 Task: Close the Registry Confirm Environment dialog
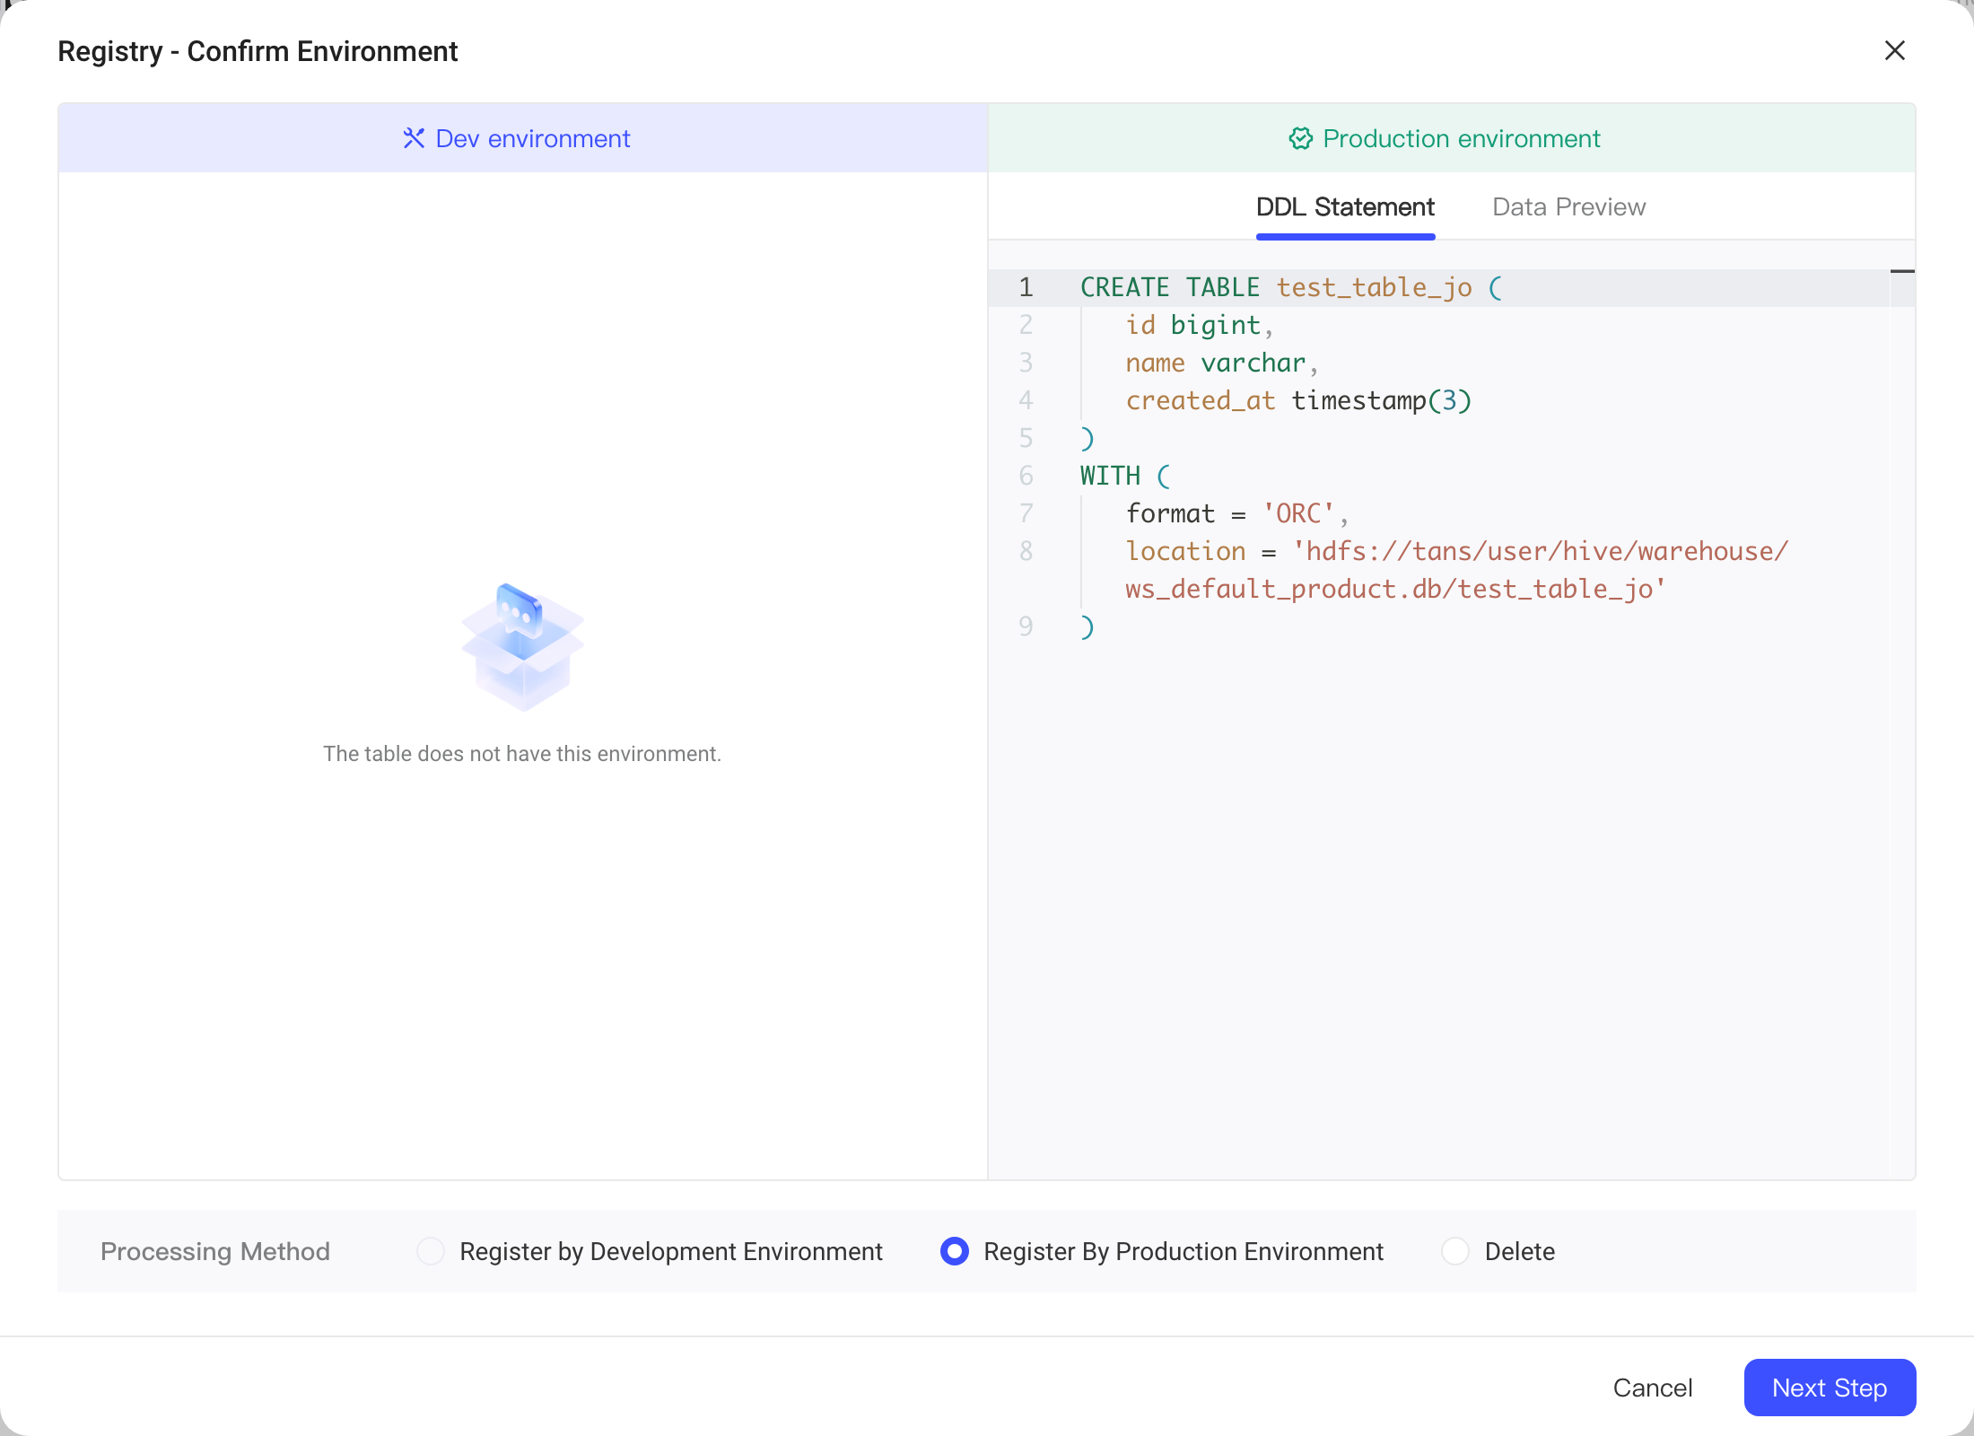pyautogui.click(x=1894, y=50)
